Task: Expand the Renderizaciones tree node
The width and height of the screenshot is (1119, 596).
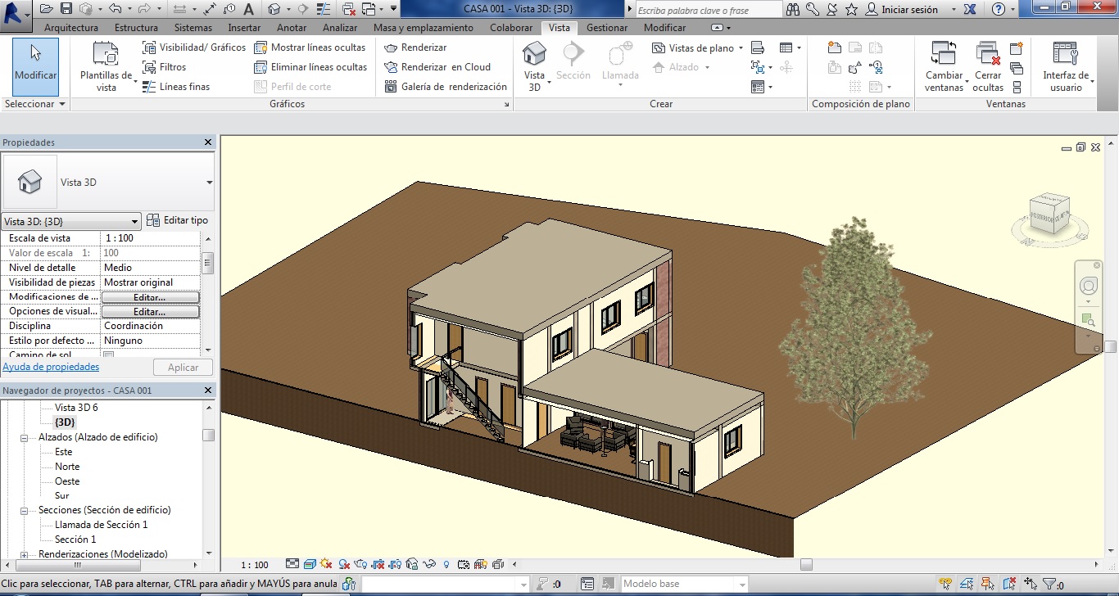Action: (25, 554)
